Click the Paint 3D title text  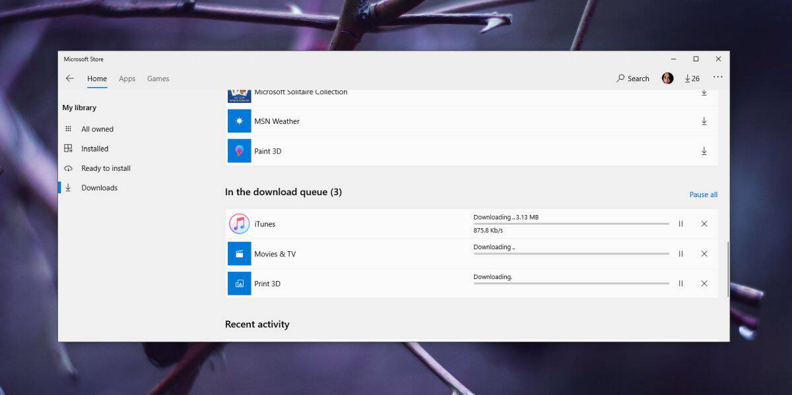pos(268,151)
